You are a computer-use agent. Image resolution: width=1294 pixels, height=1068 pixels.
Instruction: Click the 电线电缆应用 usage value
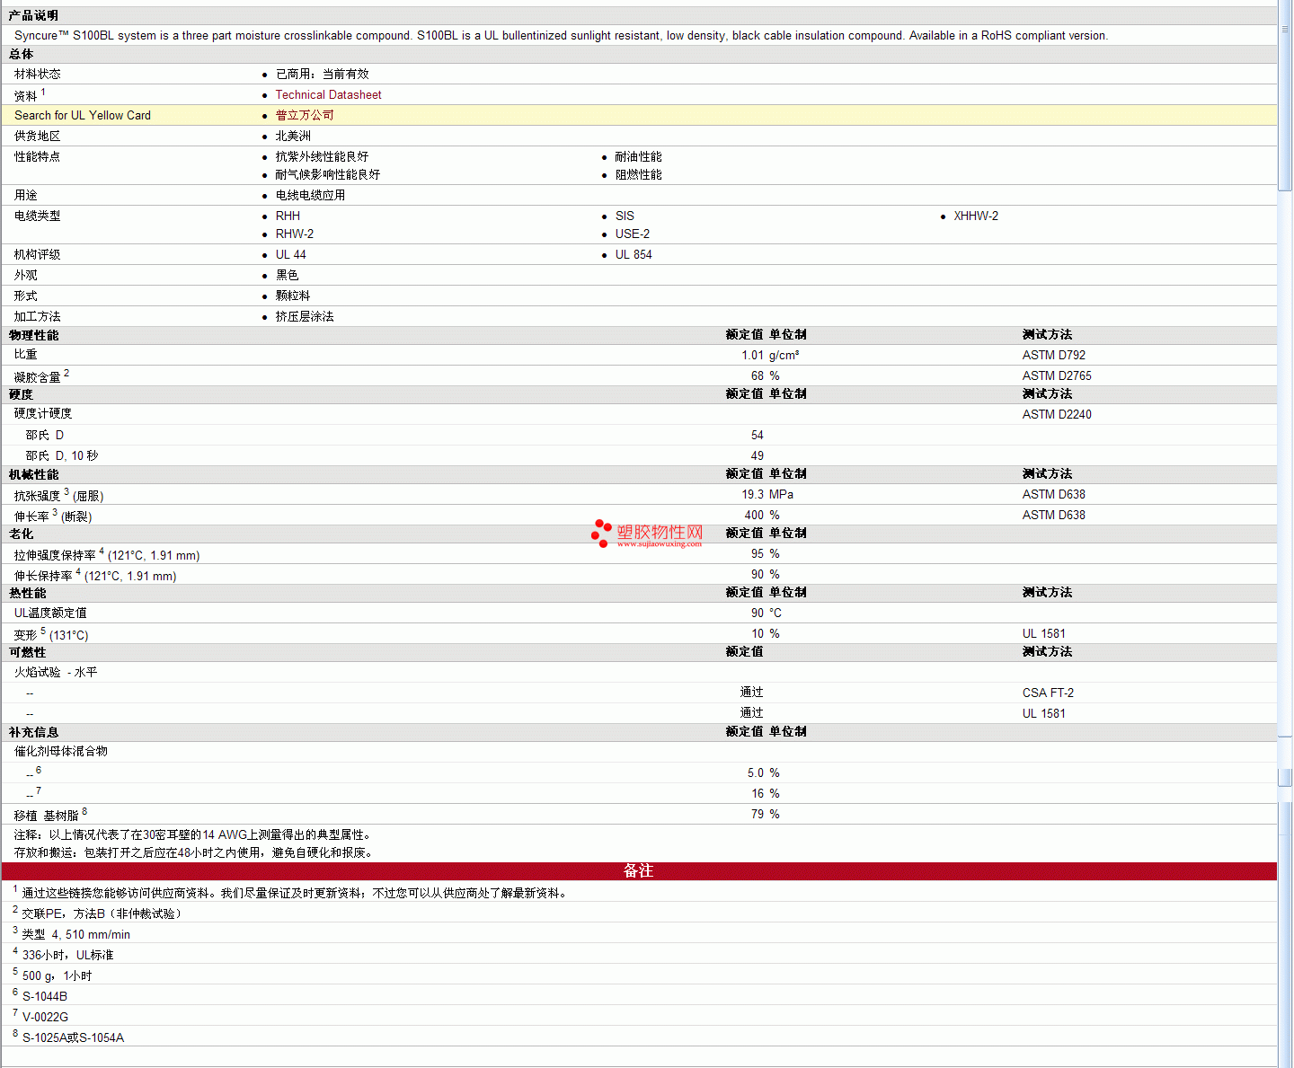point(310,195)
